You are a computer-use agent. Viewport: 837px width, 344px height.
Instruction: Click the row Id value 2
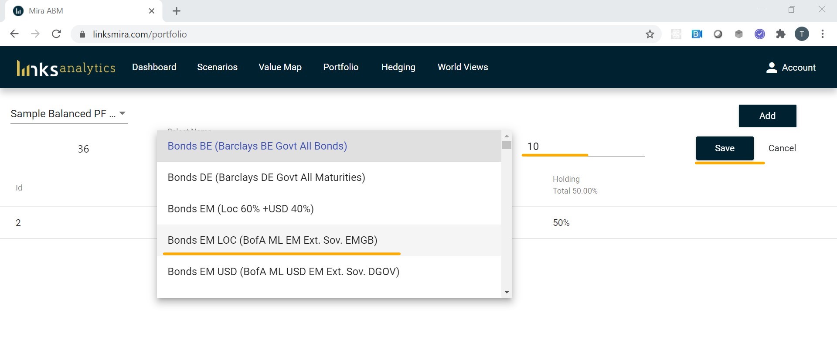point(18,223)
